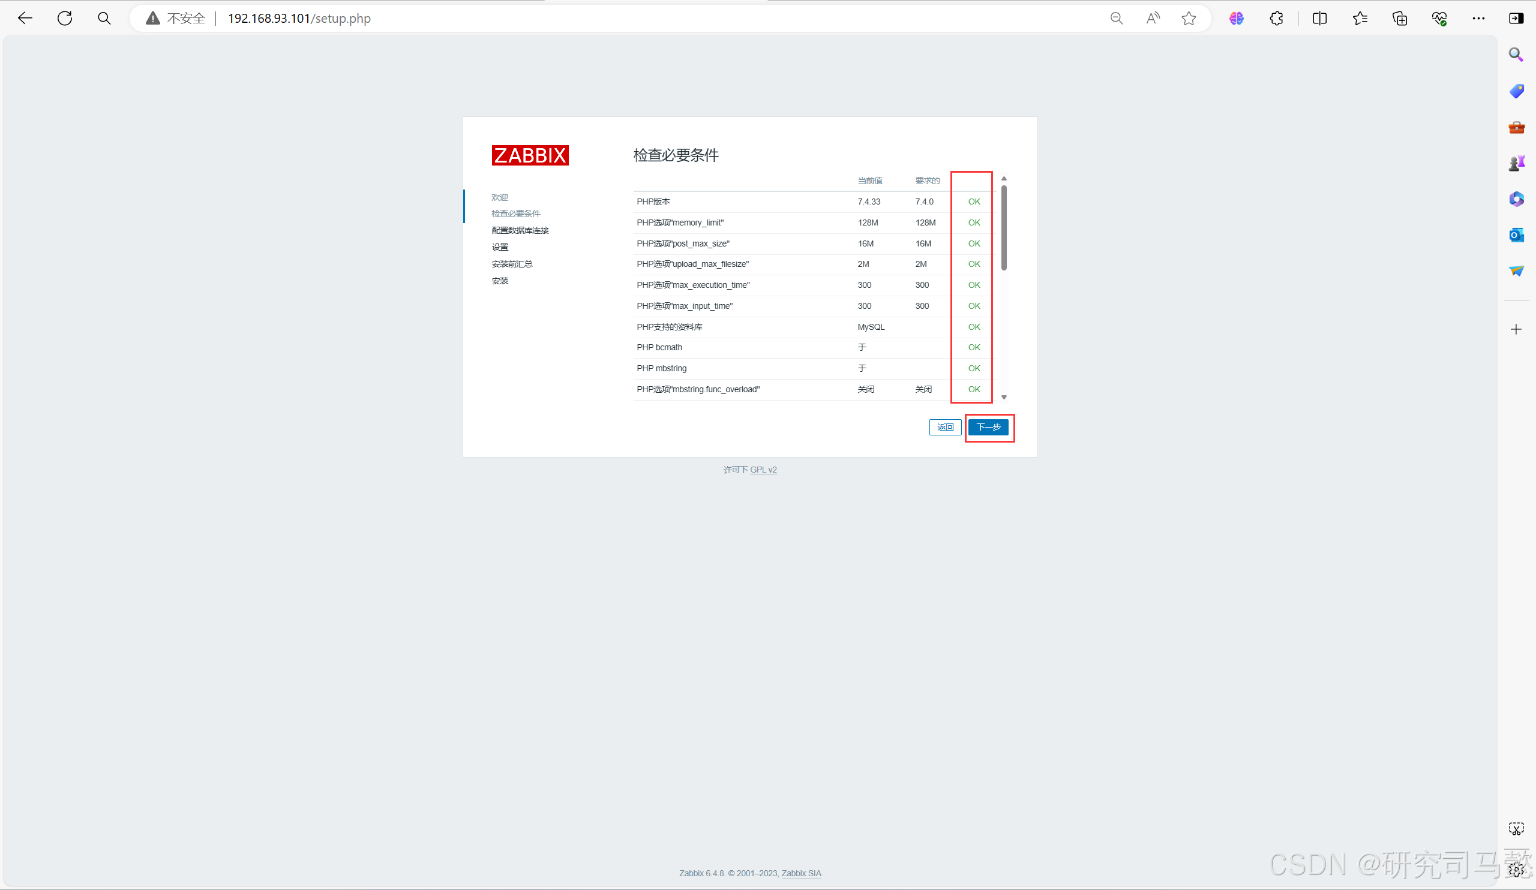
Task: Open the Copilot brain extension icon
Action: coord(1236,18)
